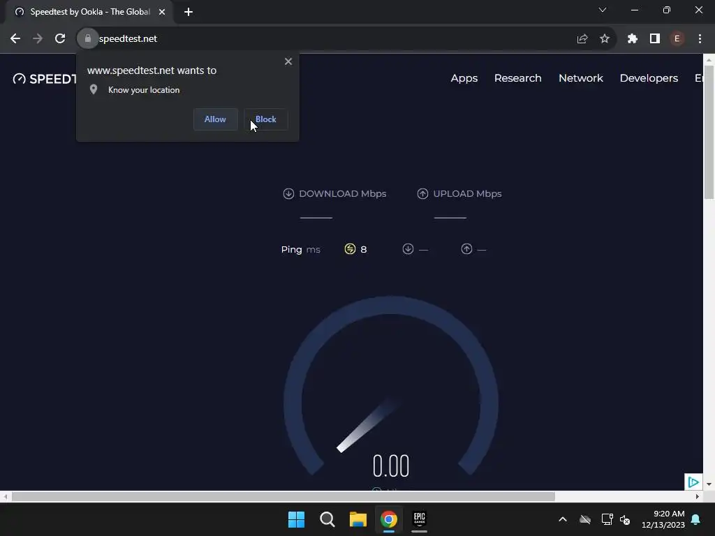
Task: Open Epic Games Launcher from taskbar
Action: 420,519
